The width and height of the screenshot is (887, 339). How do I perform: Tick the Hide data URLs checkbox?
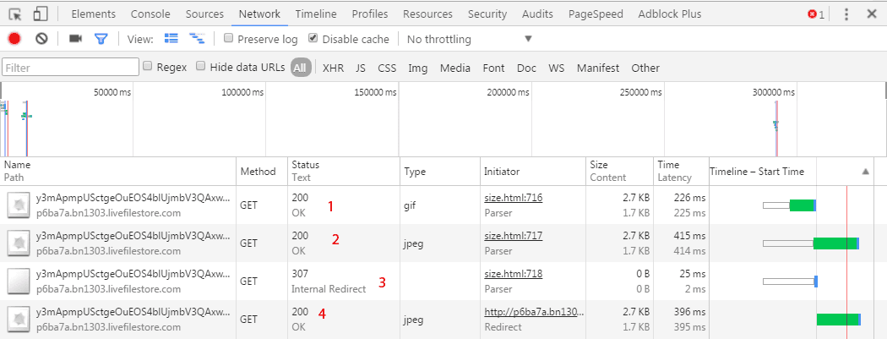tap(201, 67)
